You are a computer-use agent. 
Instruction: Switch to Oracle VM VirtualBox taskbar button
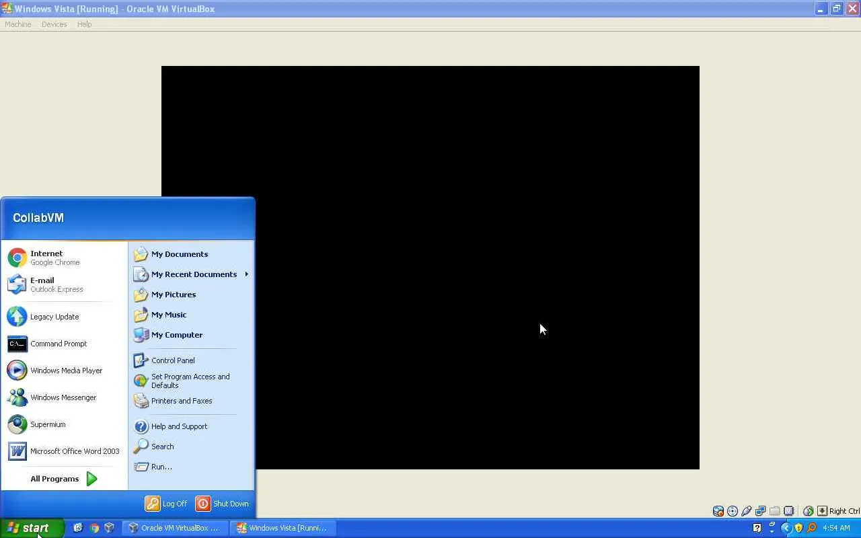point(175,528)
